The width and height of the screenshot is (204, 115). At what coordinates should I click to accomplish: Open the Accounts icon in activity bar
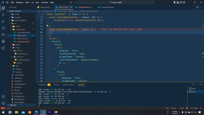pyautogui.click(x=3, y=96)
